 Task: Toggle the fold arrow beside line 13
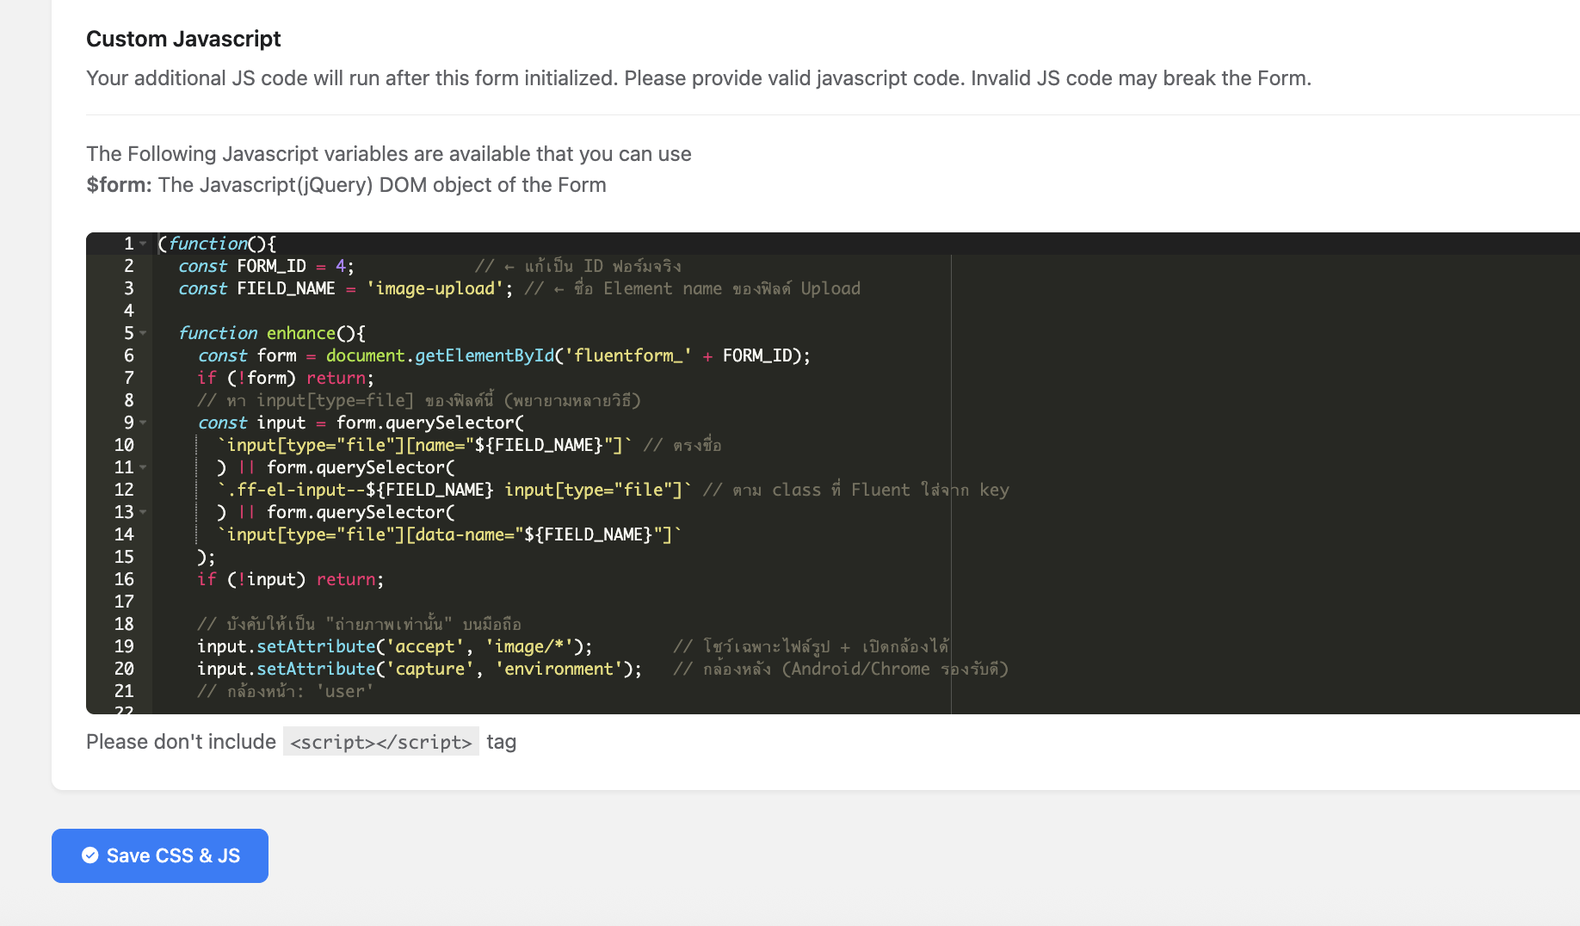click(x=144, y=513)
